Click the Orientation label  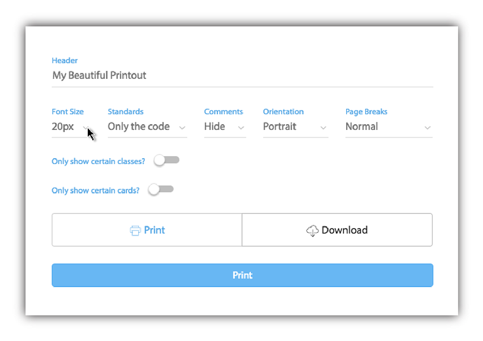tap(283, 111)
